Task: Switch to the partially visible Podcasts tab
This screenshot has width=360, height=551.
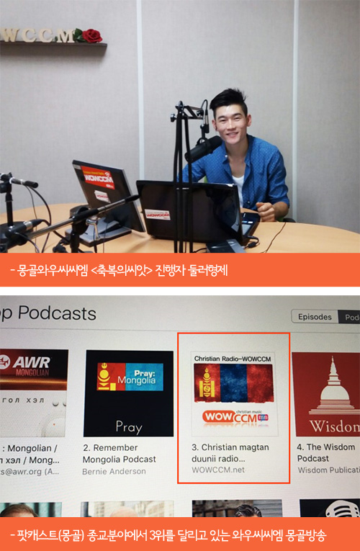Action: coord(349,317)
